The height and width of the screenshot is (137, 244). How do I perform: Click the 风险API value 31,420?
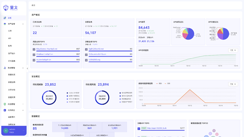142,41
